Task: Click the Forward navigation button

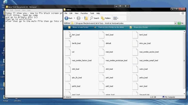Action: click(x=78, y=18)
